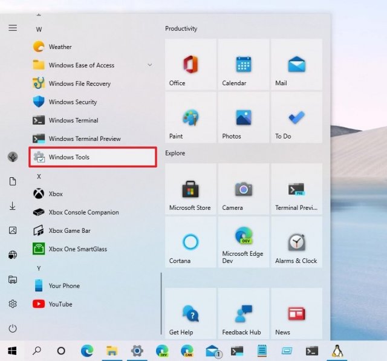Open the To Do tile
387x361 pixels.
click(297, 117)
